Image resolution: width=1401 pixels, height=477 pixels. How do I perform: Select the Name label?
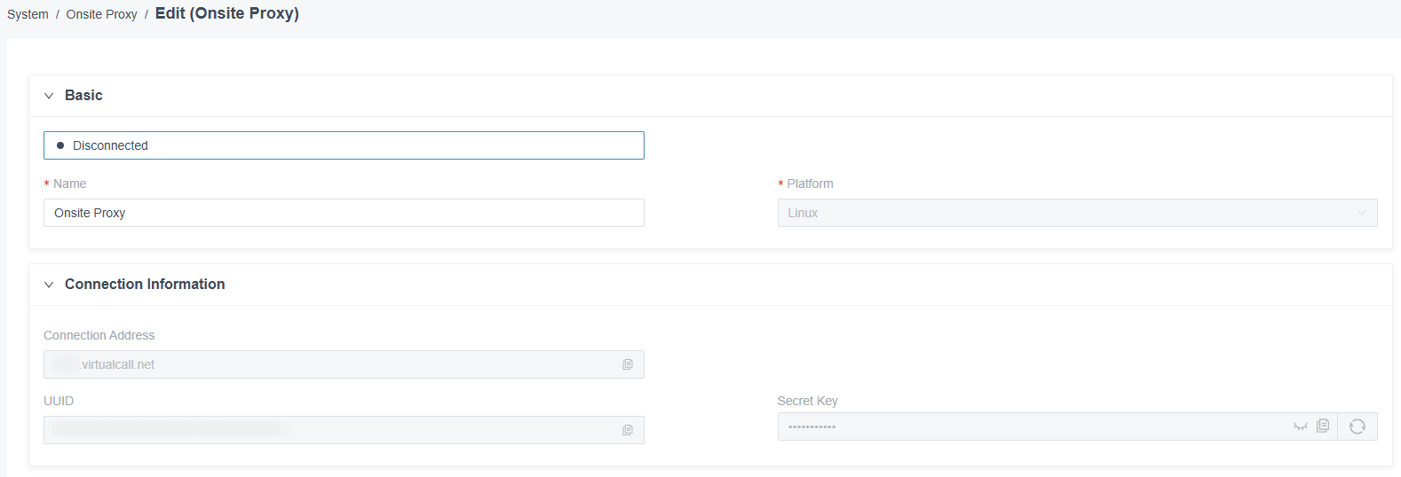[69, 184]
